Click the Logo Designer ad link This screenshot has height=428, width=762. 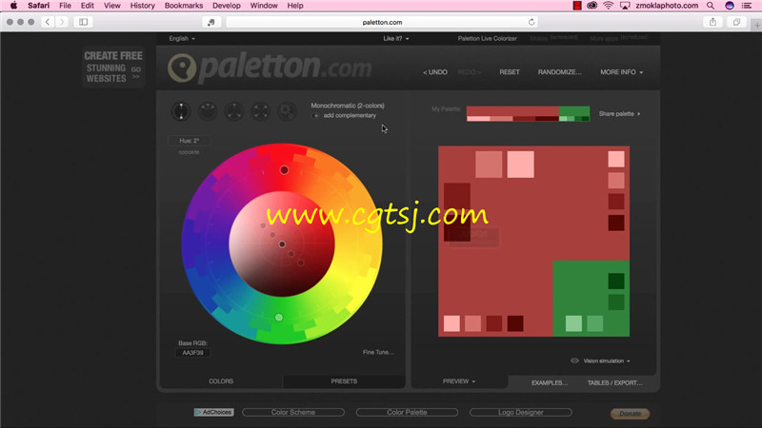(520, 412)
